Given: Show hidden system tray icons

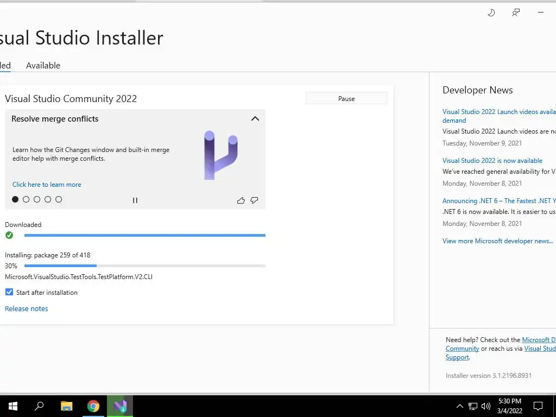Looking at the screenshot, I should coord(459,406).
